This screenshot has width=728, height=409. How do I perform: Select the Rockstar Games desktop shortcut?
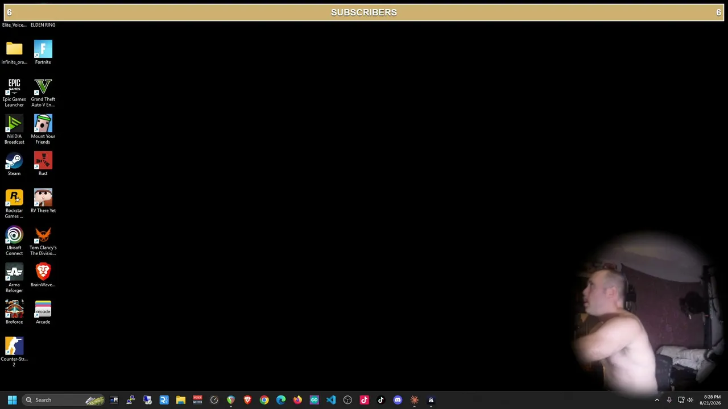click(x=14, y=203)
